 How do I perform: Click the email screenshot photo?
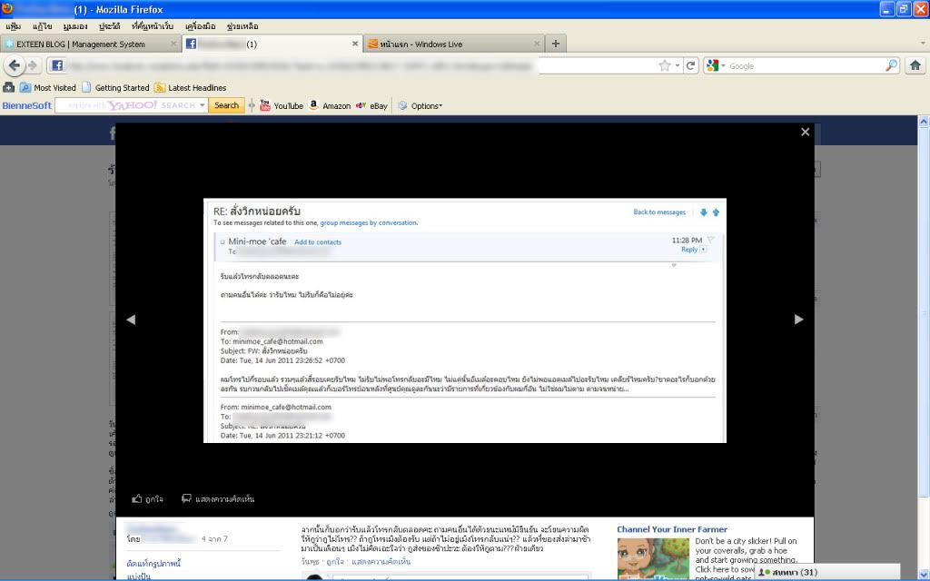[464, 320]
